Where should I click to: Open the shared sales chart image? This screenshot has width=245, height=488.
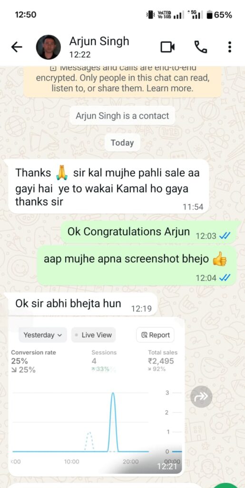coord(96,396)
